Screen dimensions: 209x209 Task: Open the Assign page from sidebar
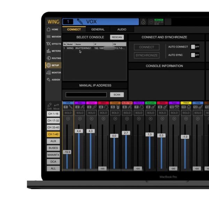point(54,80)
